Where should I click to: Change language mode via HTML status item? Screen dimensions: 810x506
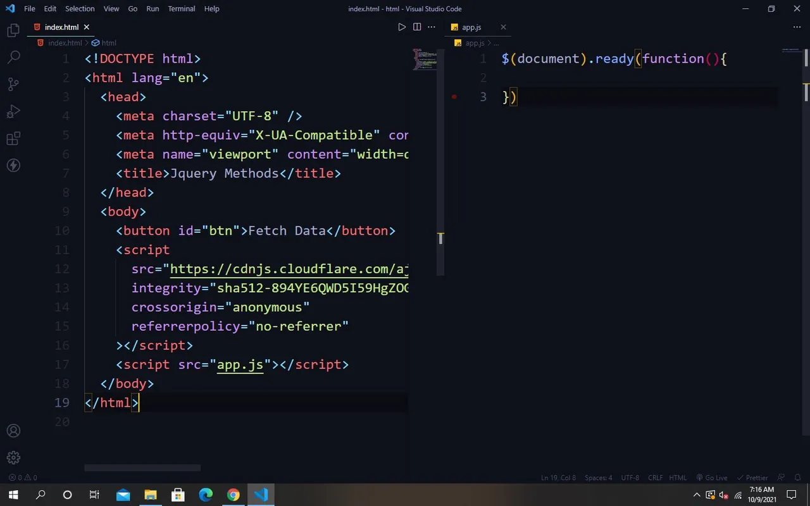click(x=678, y=478)
